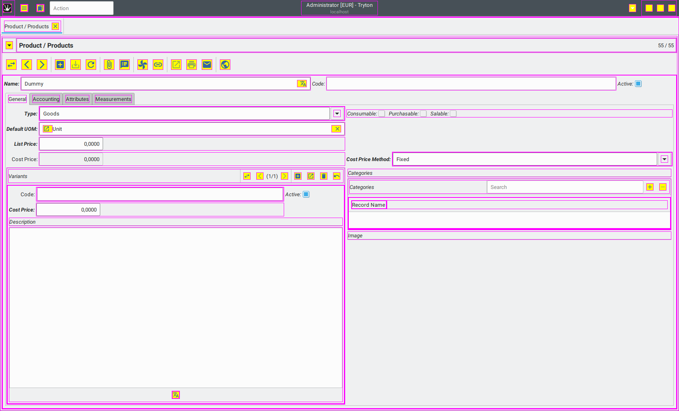Click the print report printer icon

point(192,65)
